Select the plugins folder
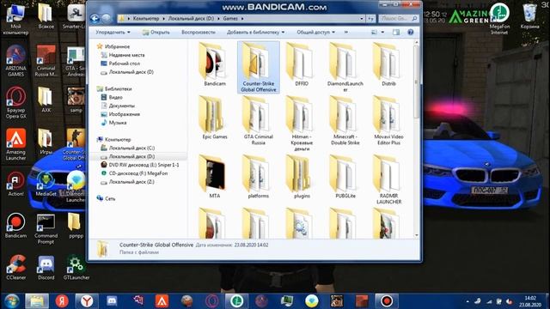This screenshot has height=309, width=550. pyautogui.click(x=302, y=177)
